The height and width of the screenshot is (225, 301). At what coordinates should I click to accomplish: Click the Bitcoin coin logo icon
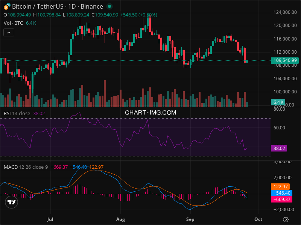pos(7,6)
